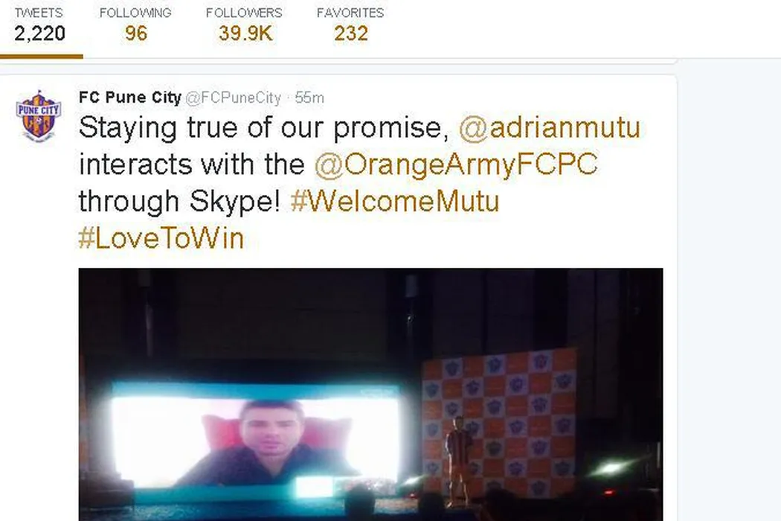The image size is (781, 521).
Task: Click the 2,220 tweets count
Action: click(40, 33)
